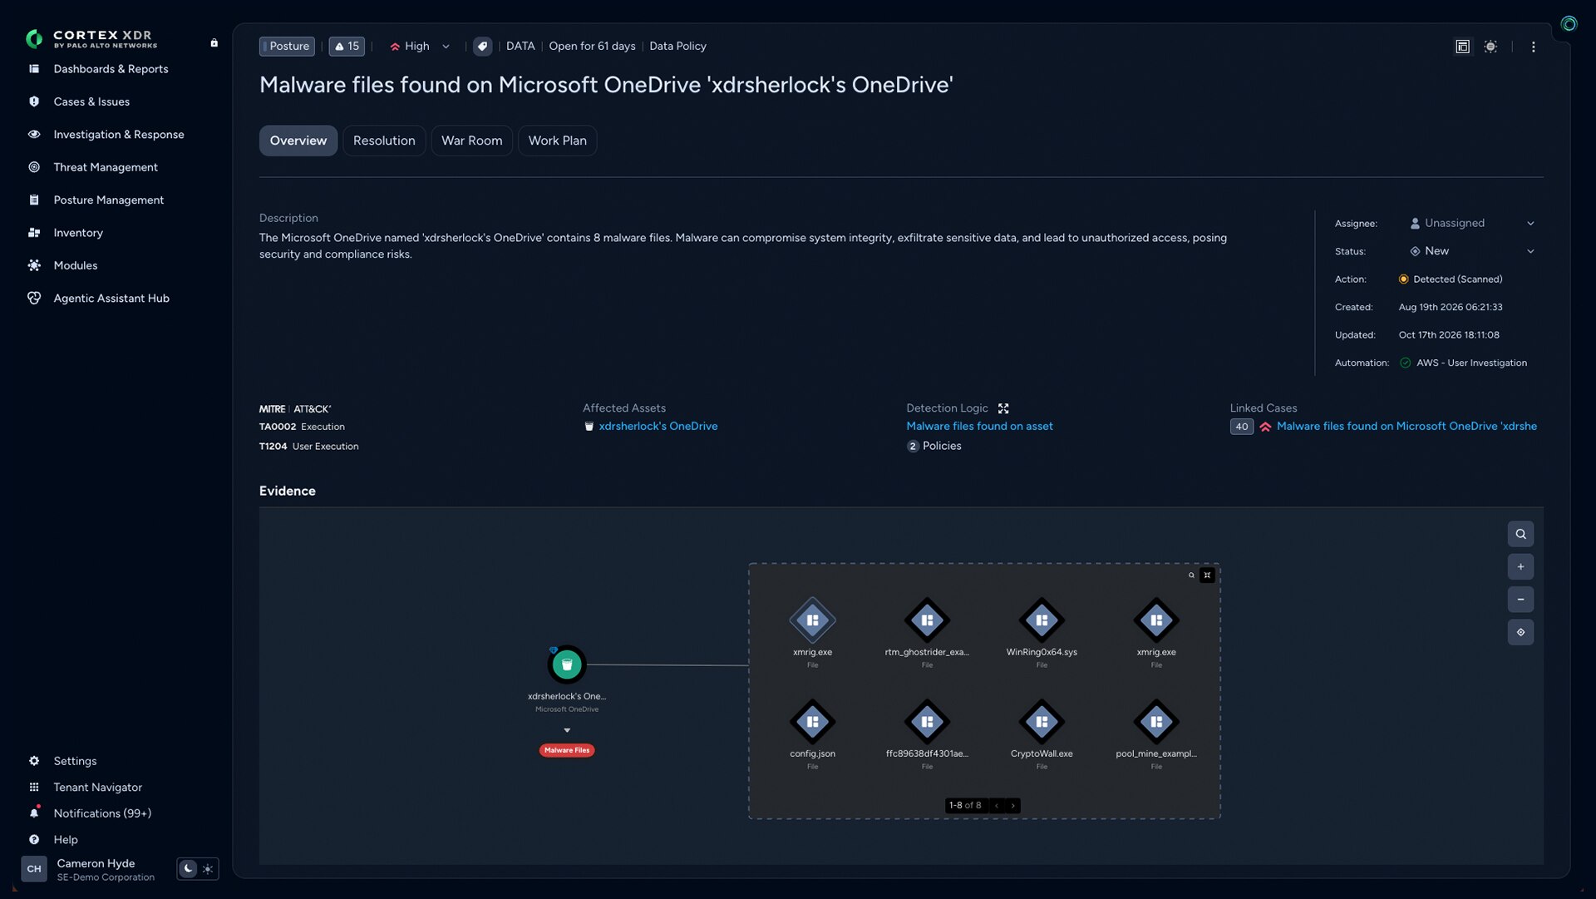Open the High severity dropdown
This screenshot has height=899, width=1596.
click(420, 47)
